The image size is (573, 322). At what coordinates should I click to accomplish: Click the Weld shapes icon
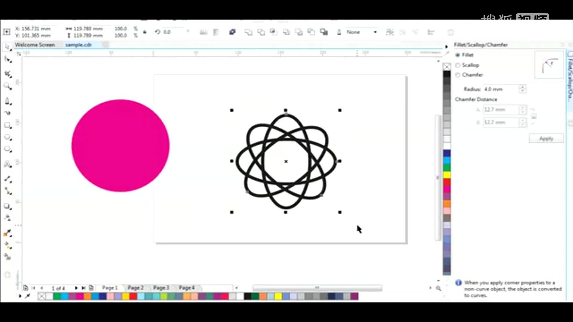click(248, 32)
